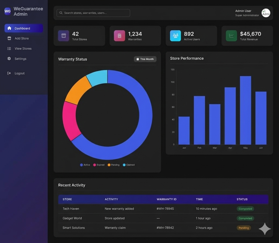Click Pending badge in Smart Solutions row

point(244,228)
